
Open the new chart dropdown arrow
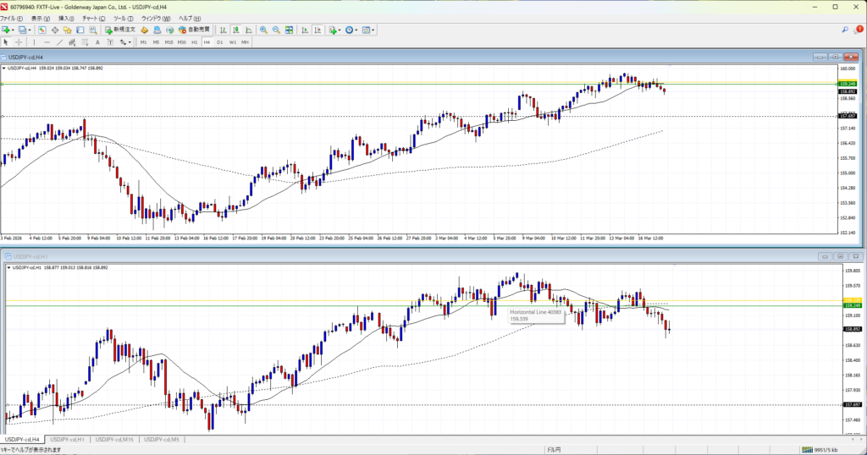pyautogui.click(x=12, y=30)
